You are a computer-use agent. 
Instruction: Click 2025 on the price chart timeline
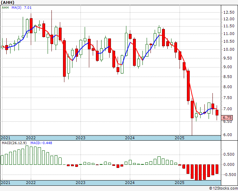point(180,138)
